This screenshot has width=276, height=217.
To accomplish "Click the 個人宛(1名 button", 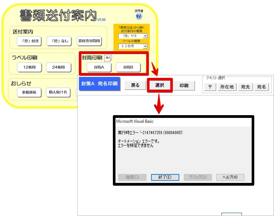I will tap(58, 92).
